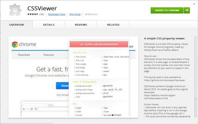The width and height of the screenshot is (198, 124).
Task: Open the from M.ed developer link
Action: pyautogui.click(x=75, y=14)
